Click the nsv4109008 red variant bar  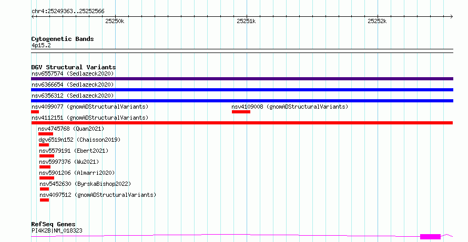(241, 112)
